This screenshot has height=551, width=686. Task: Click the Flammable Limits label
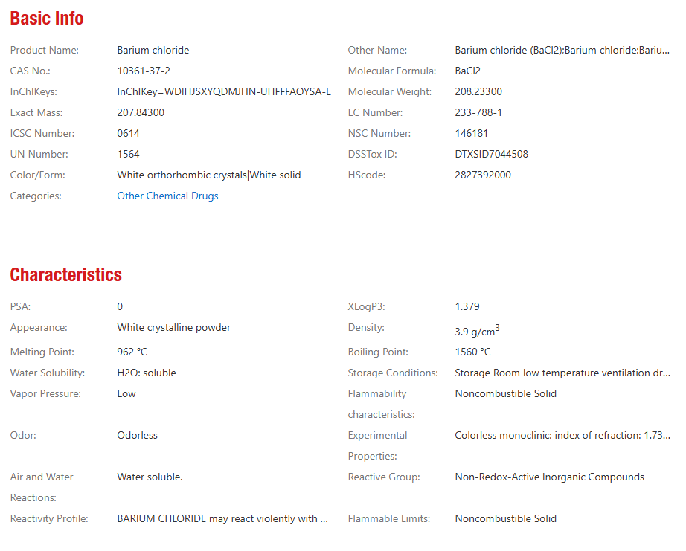[389, 518]
